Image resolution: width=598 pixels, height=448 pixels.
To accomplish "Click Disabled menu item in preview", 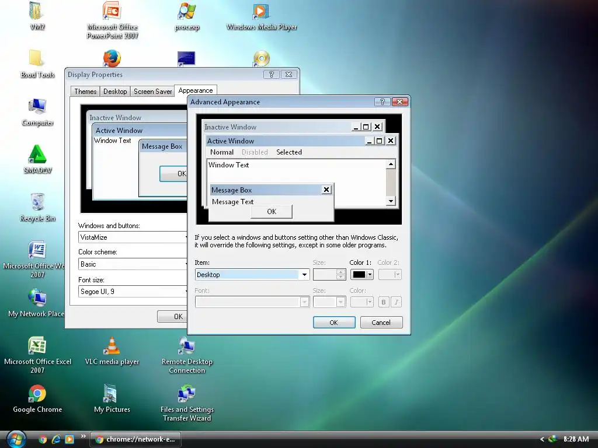I will pyautogui.click(x=255, y=152).
